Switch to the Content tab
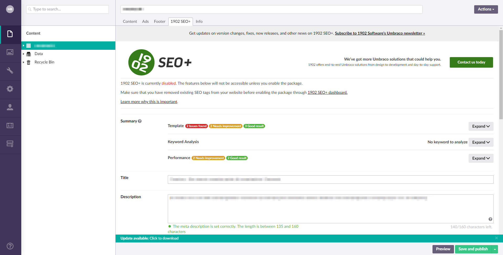Screen dimensions: 503x255 (x=130, y=21)
